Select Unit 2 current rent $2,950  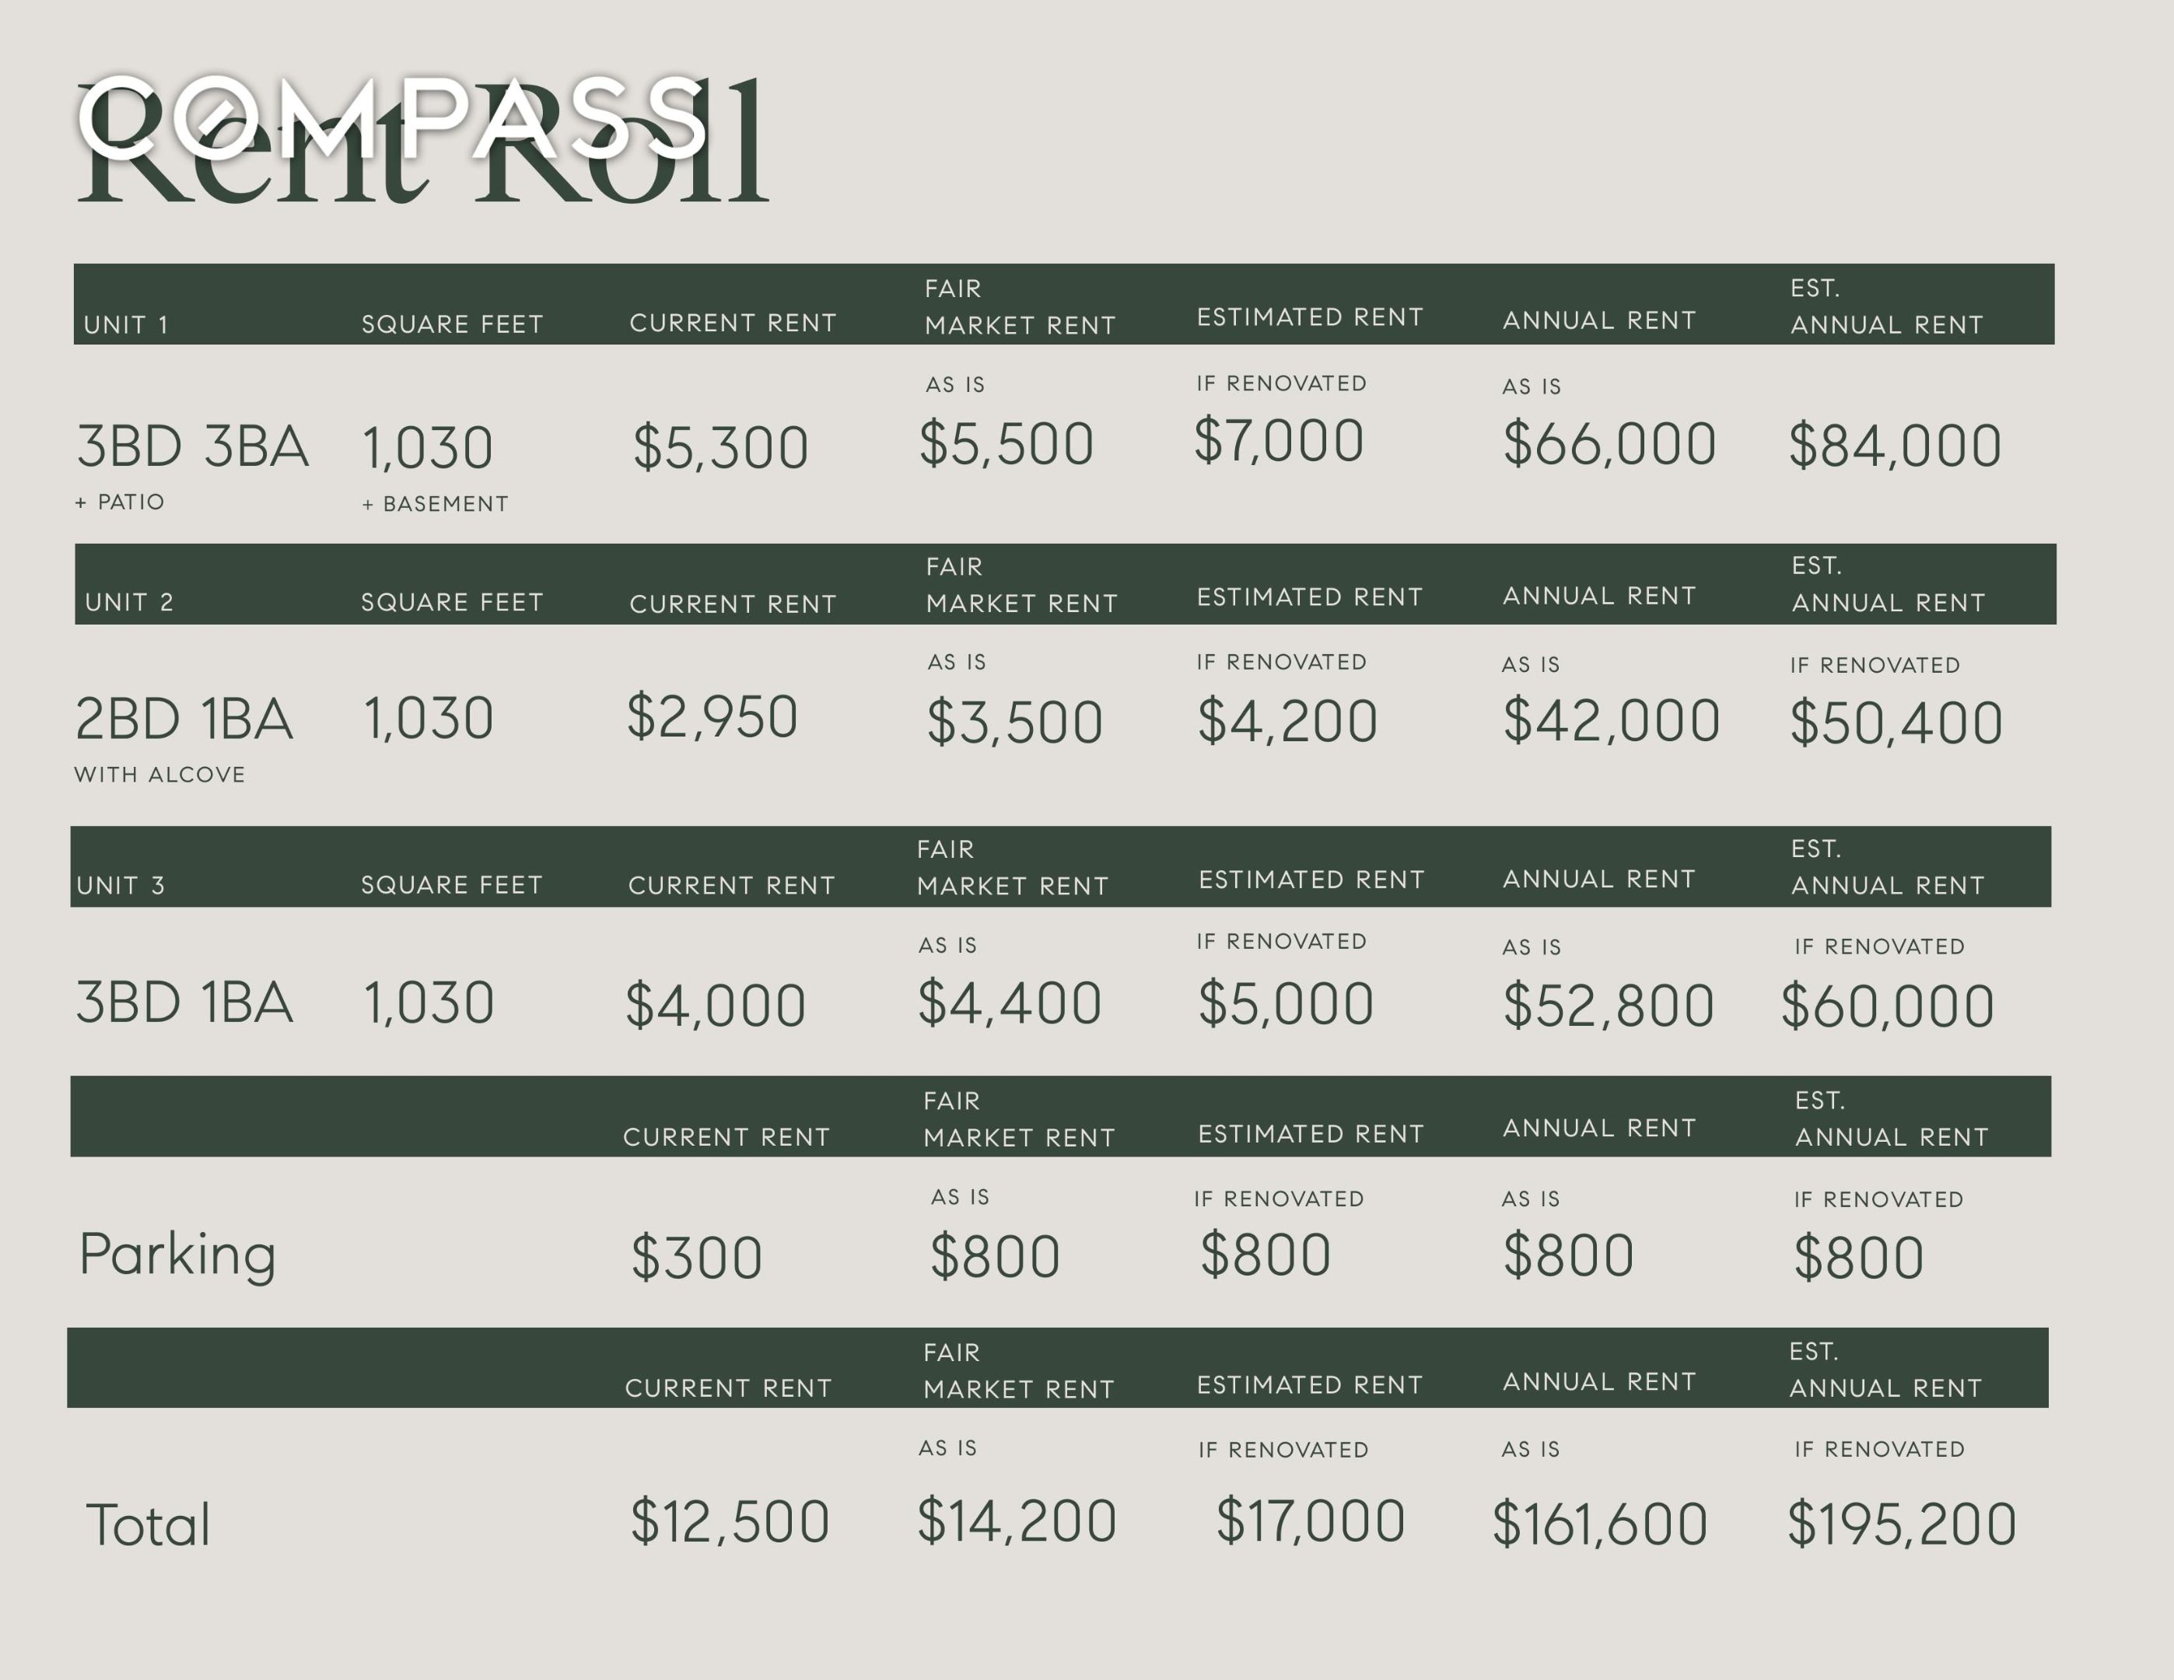point(712,716)
